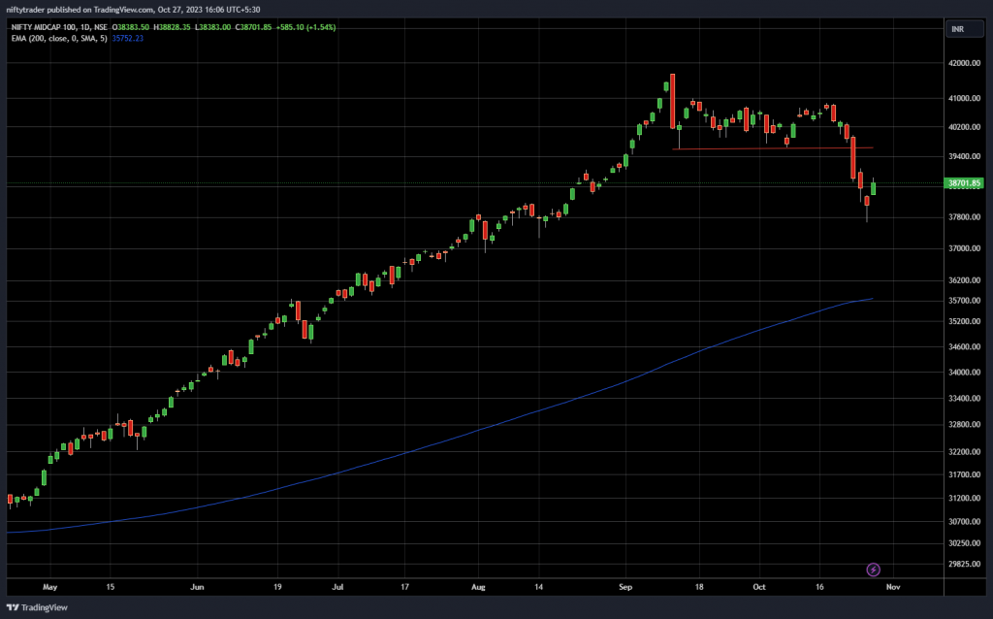Click the 31700.00 price axis label

[x=965, y=474]
